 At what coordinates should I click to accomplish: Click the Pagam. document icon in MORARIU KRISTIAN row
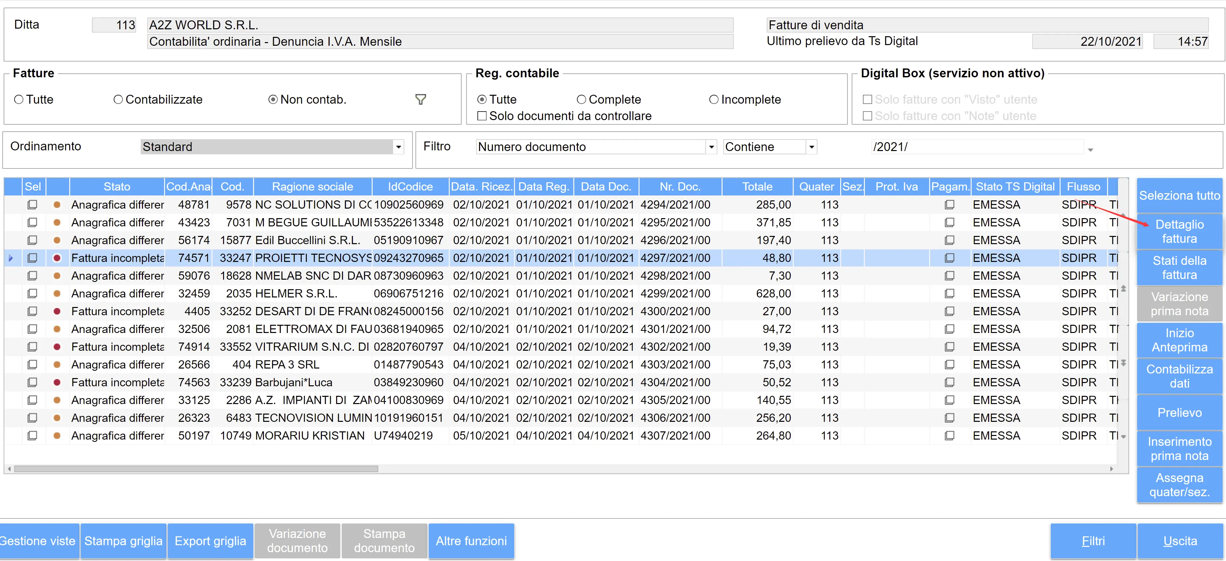click(x=949, y=436)
